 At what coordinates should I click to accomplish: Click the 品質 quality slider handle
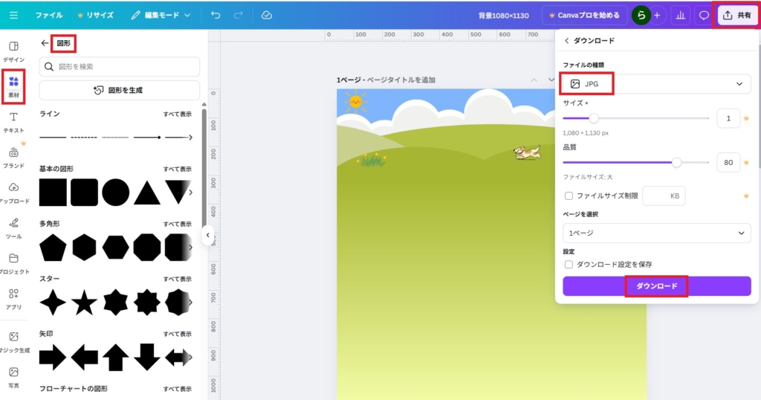676,162
